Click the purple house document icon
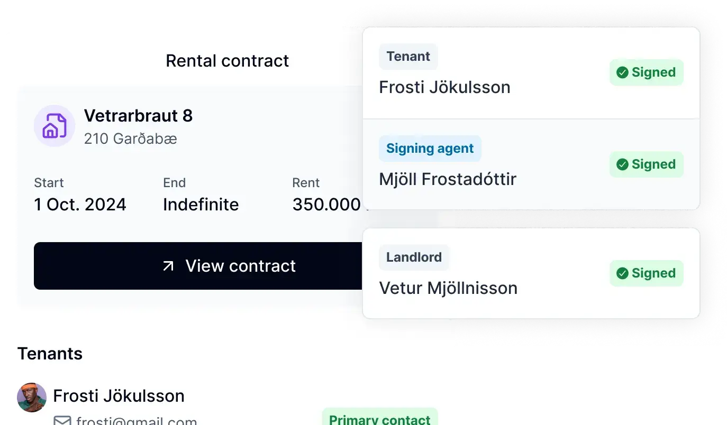727x425 pixels. (54, 126)
